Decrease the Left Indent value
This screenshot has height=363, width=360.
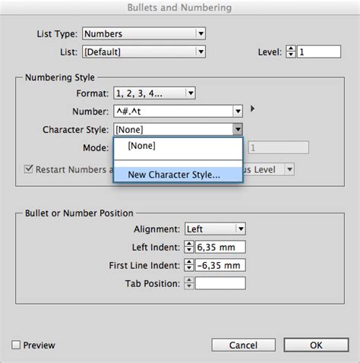tap(189, 250)
